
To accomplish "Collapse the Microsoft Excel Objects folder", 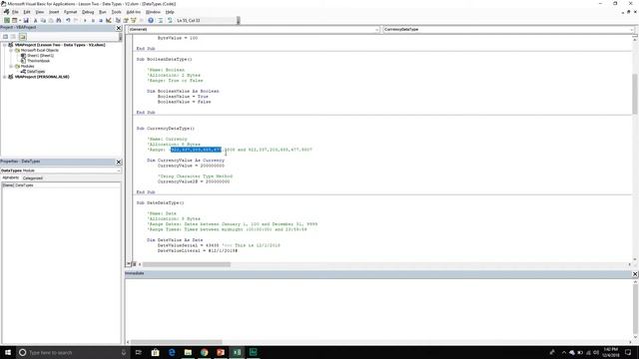I will click(x=11, y=50).
